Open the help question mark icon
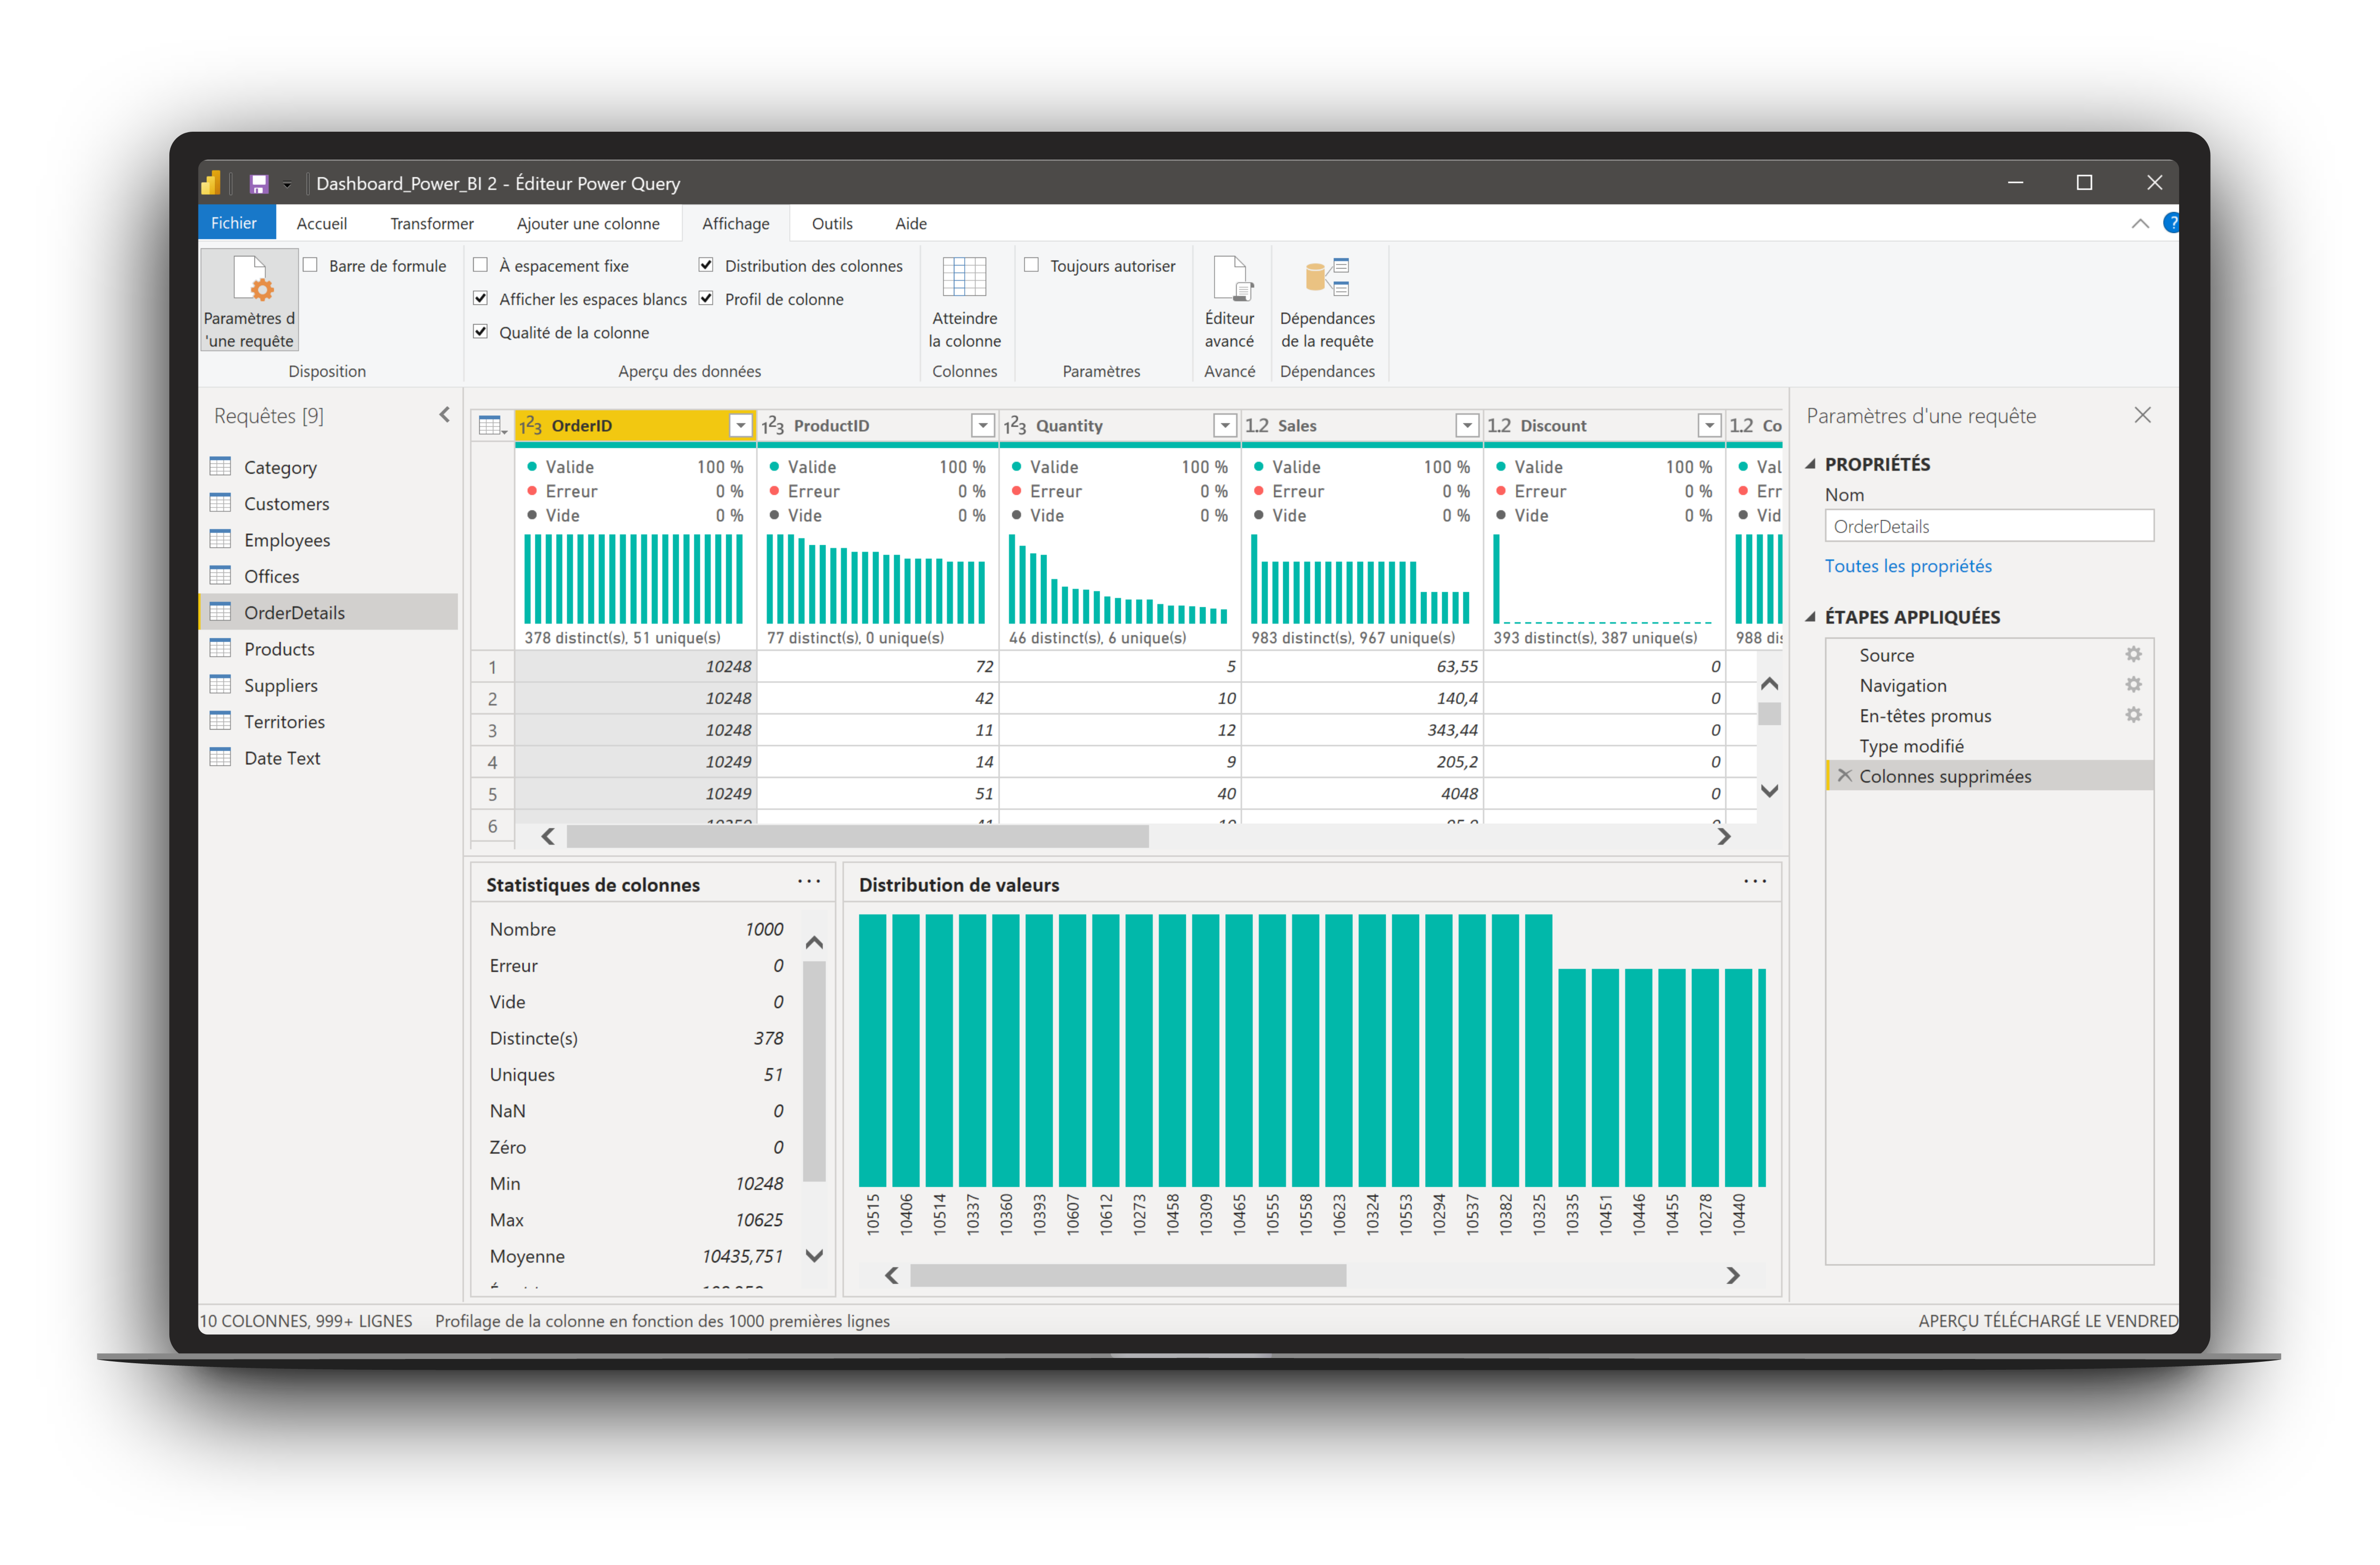The image size is (2380, 1565). tap(2171, 223)
